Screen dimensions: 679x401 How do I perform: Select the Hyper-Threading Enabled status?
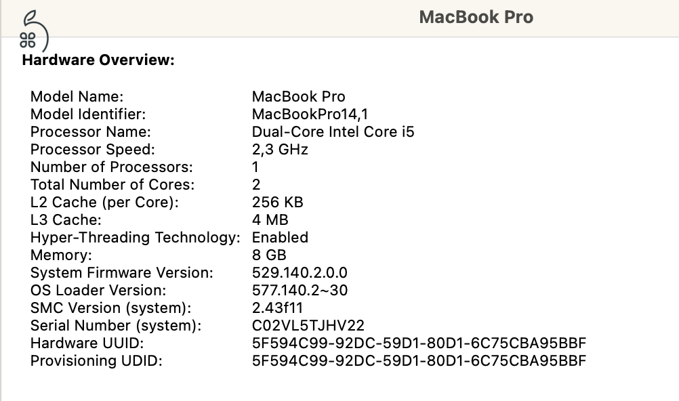click(x=280, y=237)
